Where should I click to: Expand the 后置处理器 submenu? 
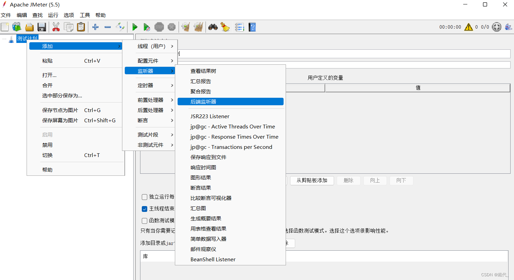pos(150,110)
